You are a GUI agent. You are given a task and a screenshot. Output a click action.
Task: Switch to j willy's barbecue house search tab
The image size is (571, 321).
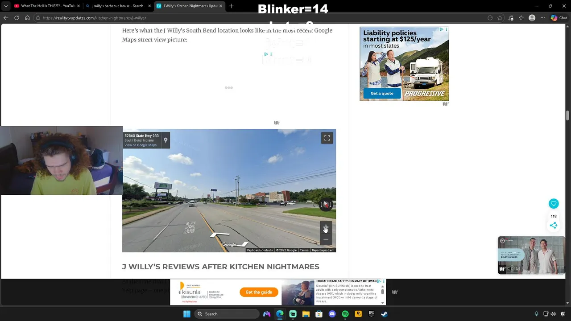coord(118,6)
